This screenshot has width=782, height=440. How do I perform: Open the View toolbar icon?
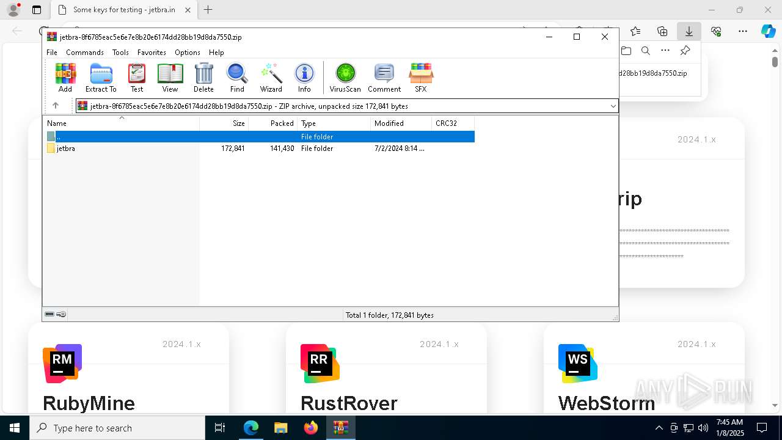coord(170,78)
